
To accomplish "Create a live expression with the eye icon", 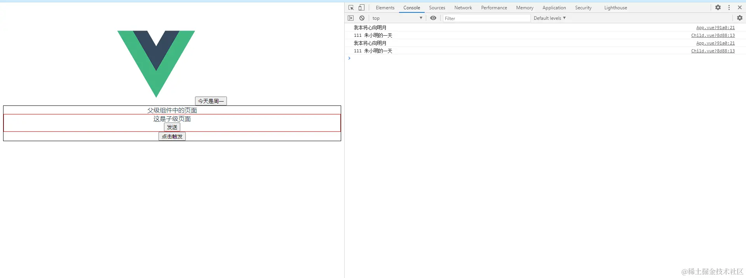I will [x=433, y=18].
